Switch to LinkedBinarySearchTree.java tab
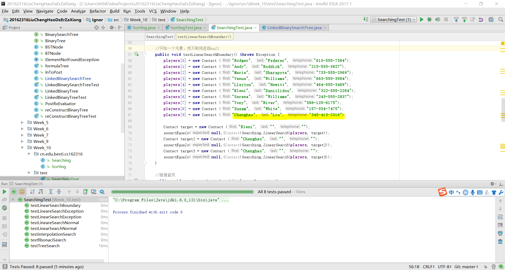505x270 pixels. point(294,28)
